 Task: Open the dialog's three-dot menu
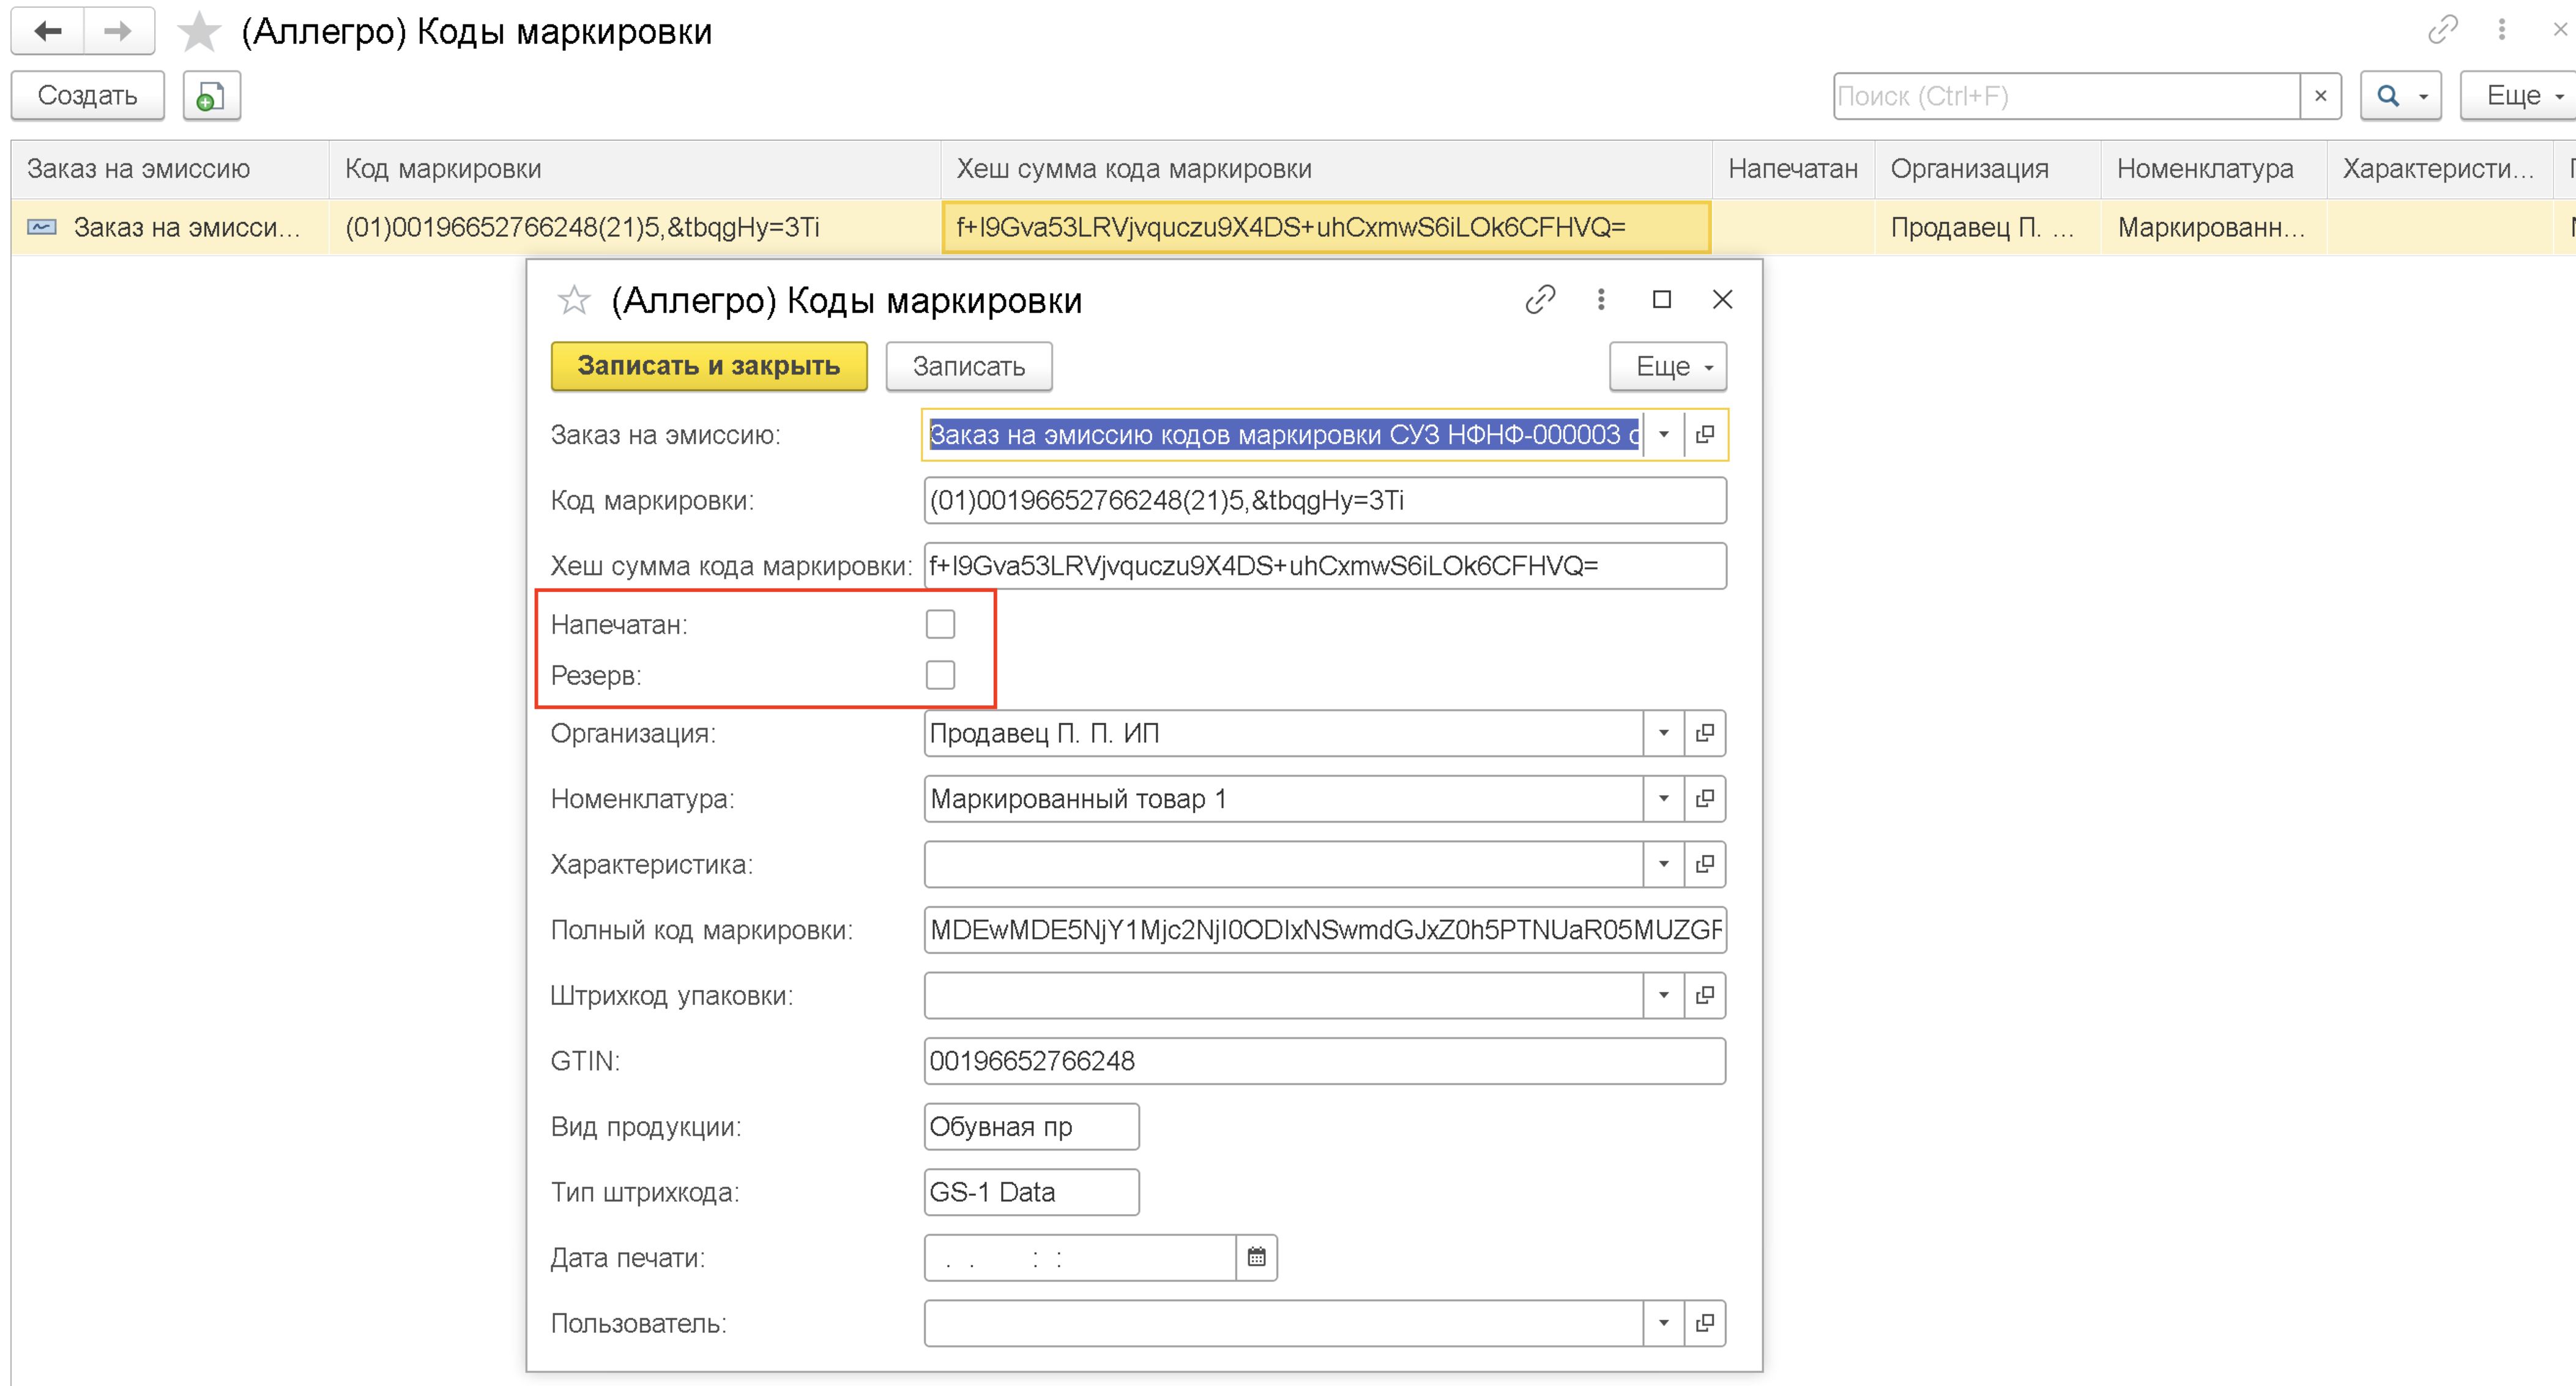coord(1601,300)
